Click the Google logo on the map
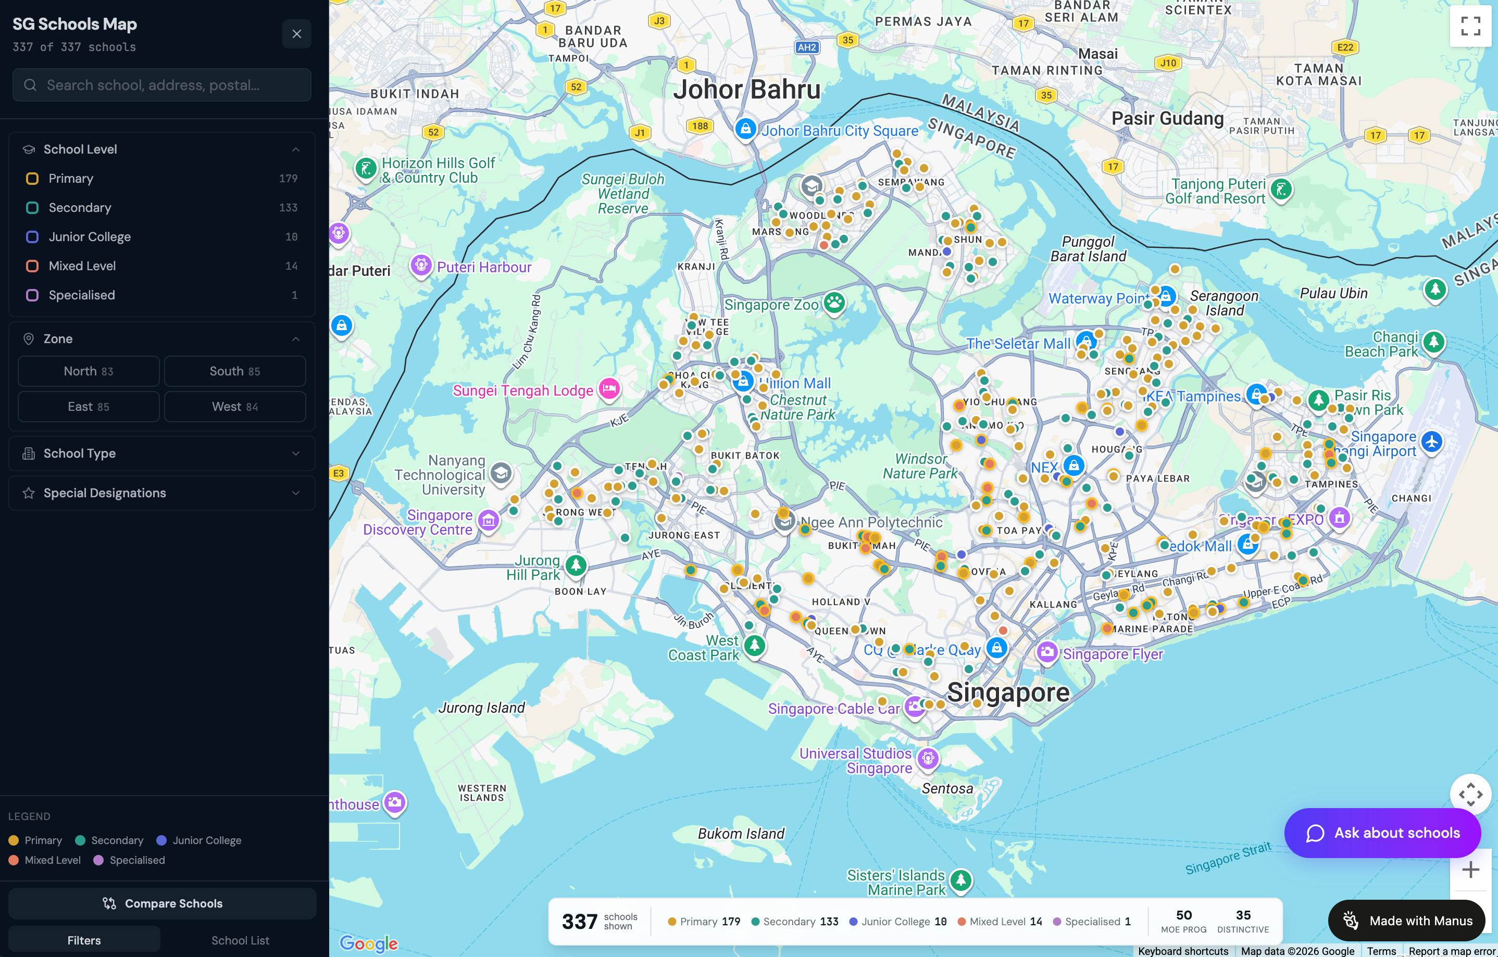 click(x=368, y=943)
